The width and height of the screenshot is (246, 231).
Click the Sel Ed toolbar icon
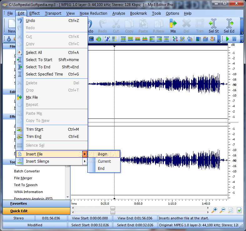[x=229, y=26]
